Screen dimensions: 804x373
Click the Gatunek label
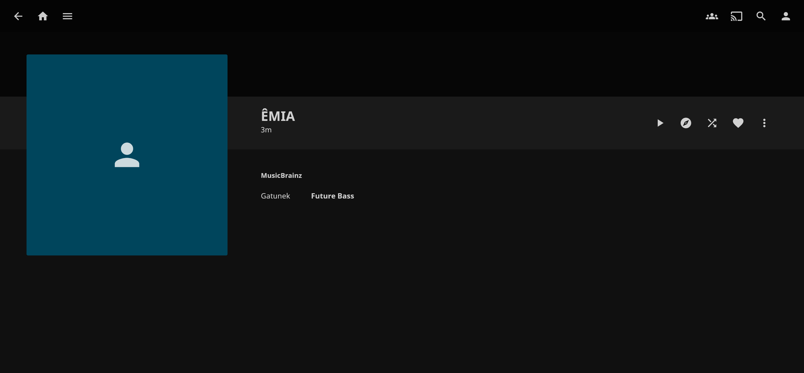tap(275, 196)
